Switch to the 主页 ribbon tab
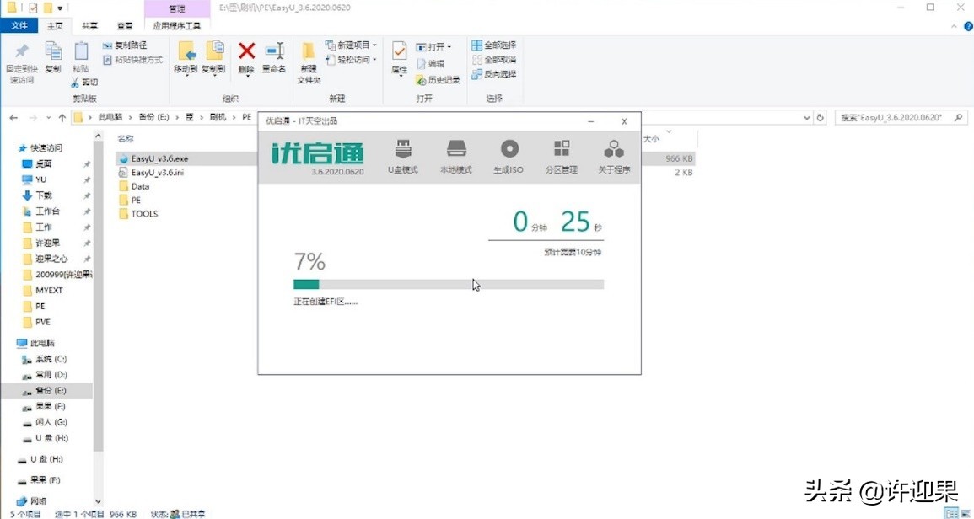This screenshot has width=974, height=519. [55, 26]
